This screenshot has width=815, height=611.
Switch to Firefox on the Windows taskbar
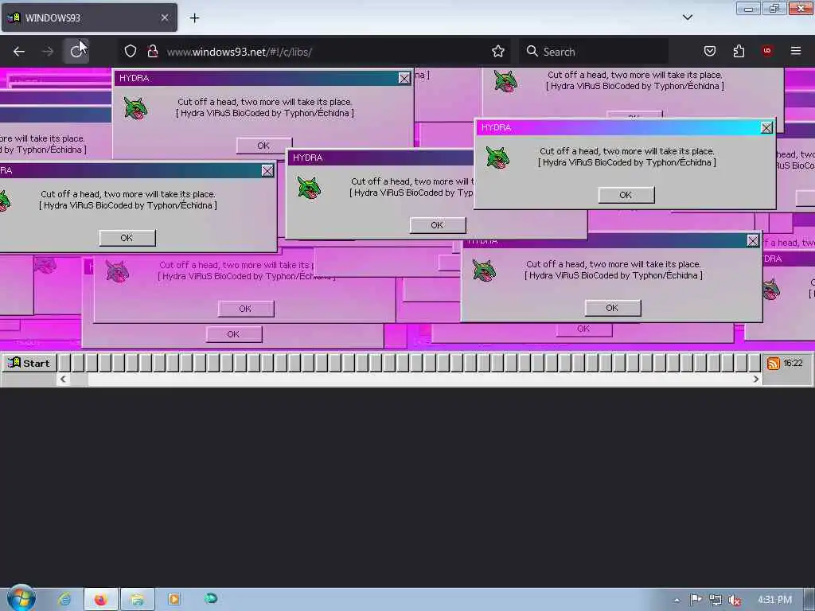click(101, 600)
